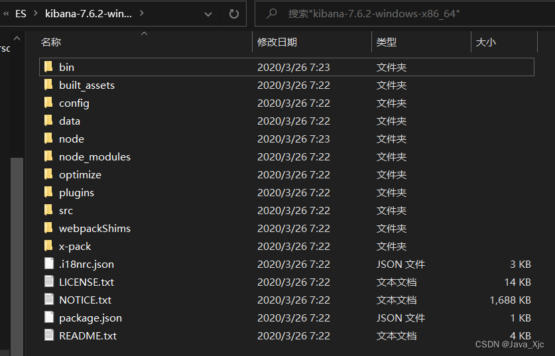Screen dimensions: 555x356
Task: Select the config folder name
Action: pyautogui.click(x=74, y=103)
